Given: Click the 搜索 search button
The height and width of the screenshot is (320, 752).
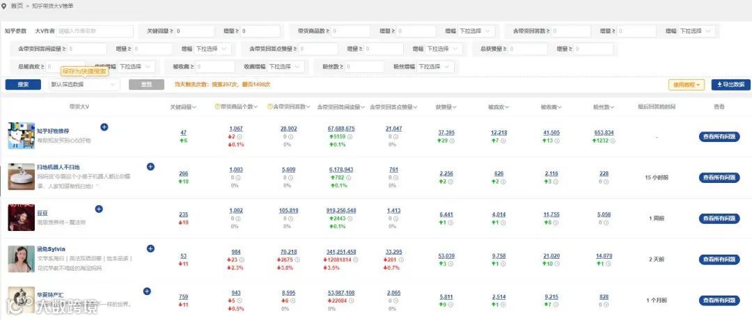Looking at the screenshot, I should click(x=23, y=84).
